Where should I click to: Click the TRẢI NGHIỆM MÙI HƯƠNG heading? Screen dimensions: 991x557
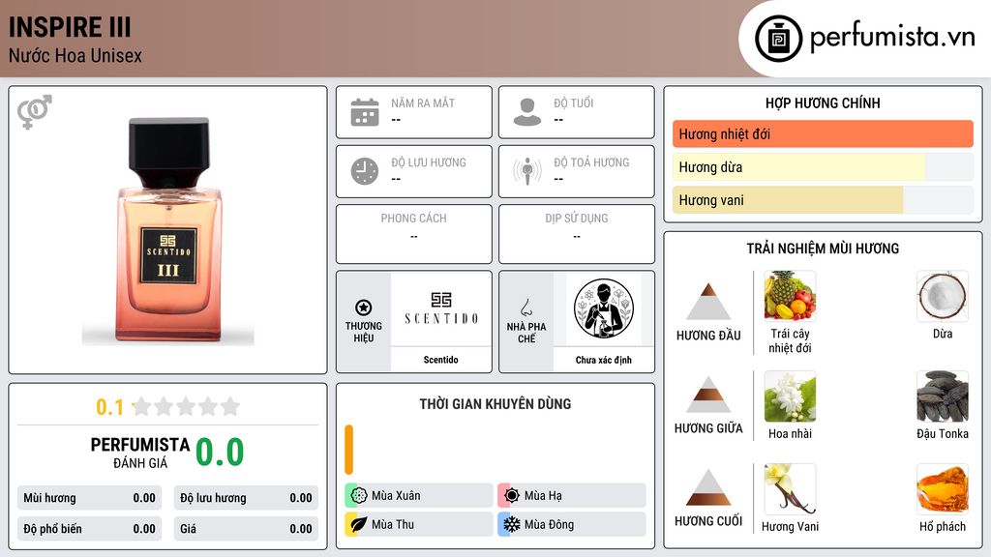tap(823, 249)
